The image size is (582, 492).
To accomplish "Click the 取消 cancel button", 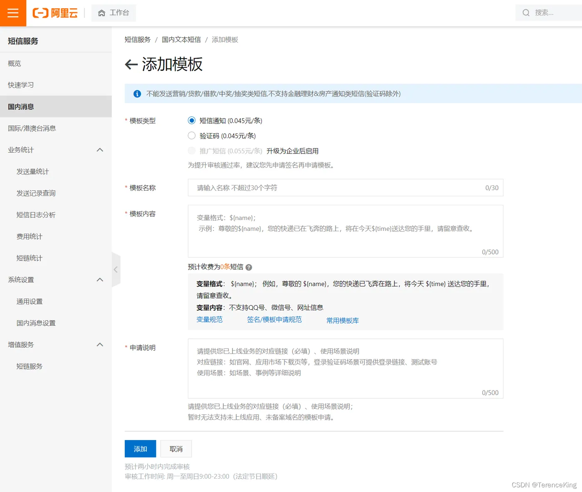I will [176, 449].
